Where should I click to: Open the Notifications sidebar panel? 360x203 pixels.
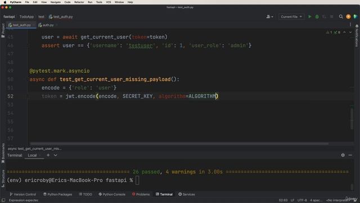(x=357, y=36)
